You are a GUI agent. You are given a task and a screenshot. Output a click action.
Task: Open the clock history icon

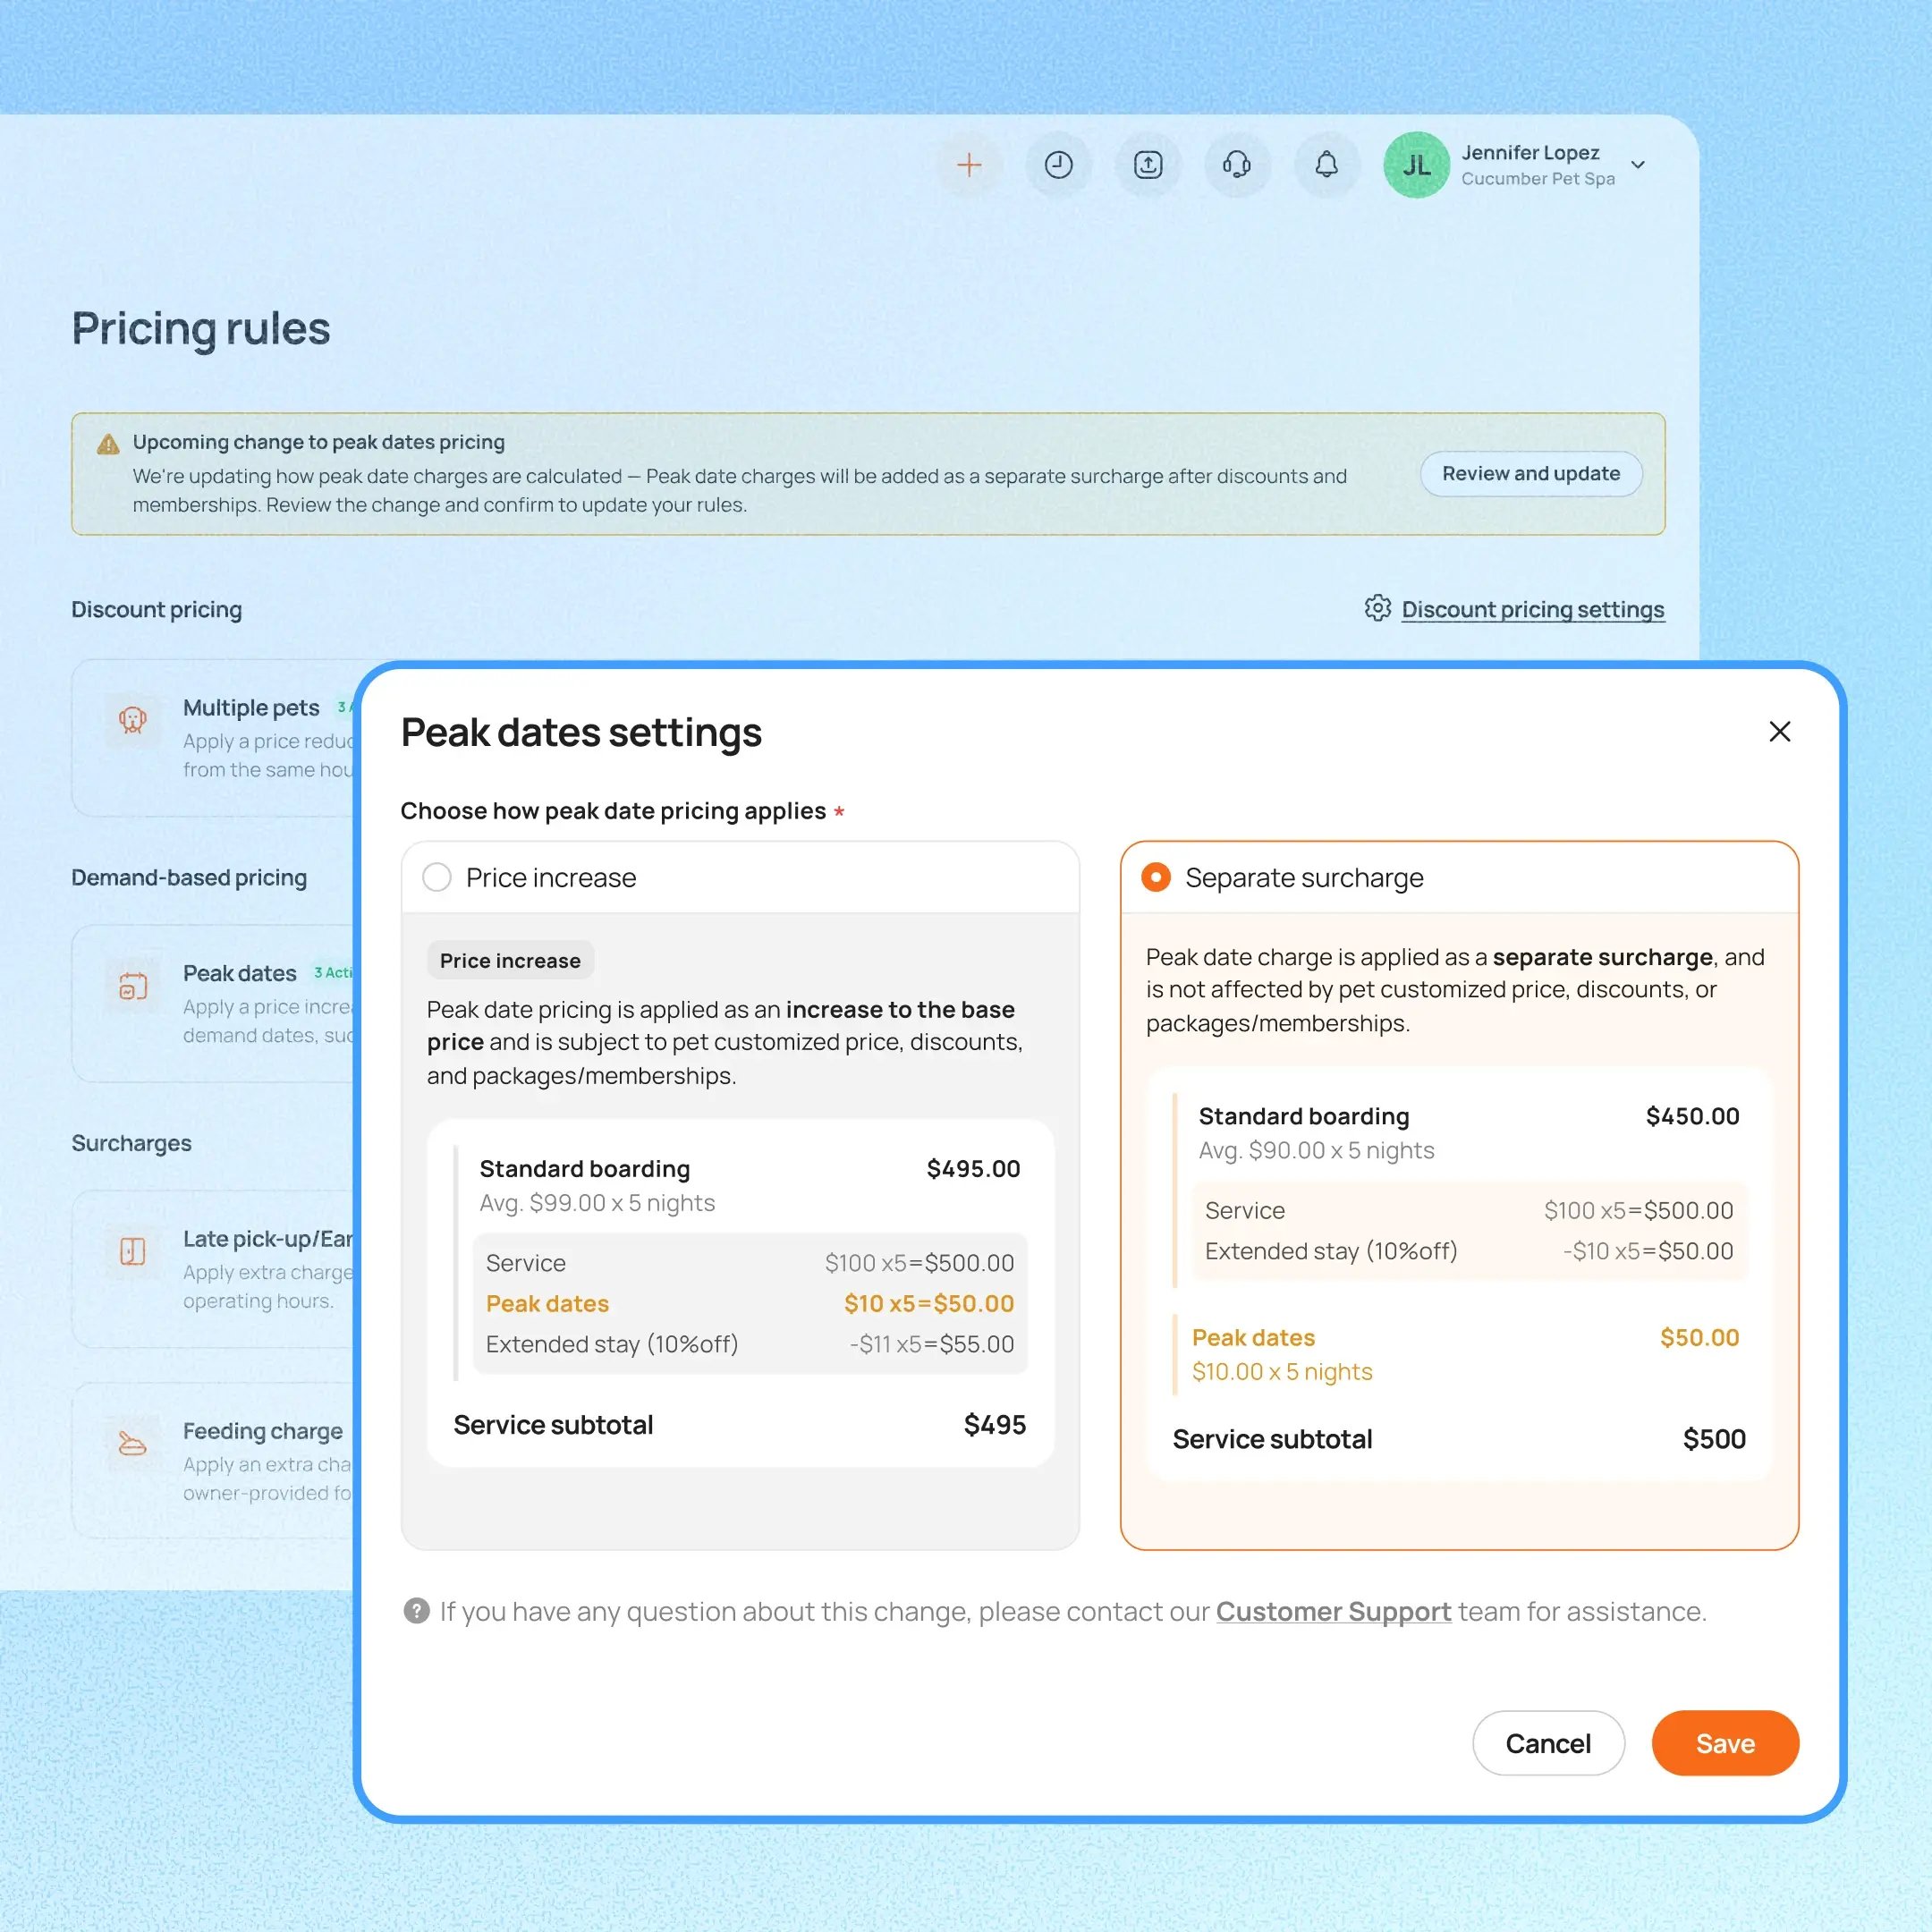click(x=1058, y=165)
